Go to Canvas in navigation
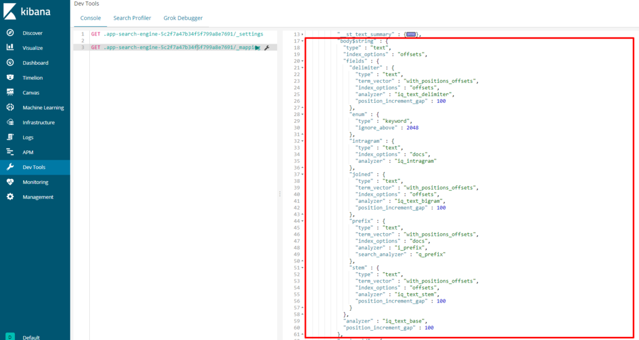The width and height of the screenshot is (639, 340). (x=31, y=92)
